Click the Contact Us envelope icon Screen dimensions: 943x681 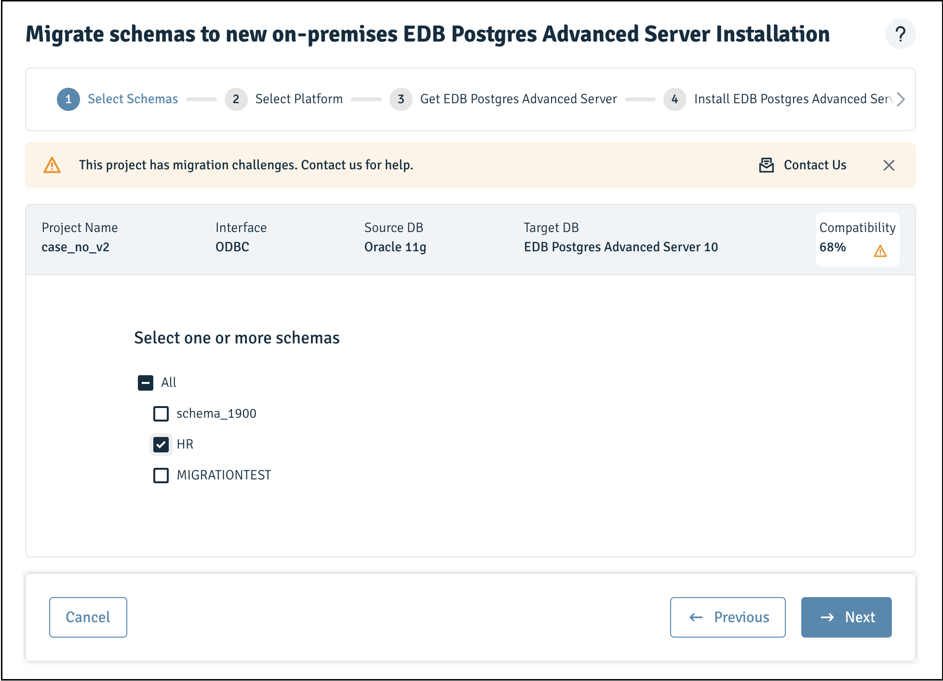767,165
